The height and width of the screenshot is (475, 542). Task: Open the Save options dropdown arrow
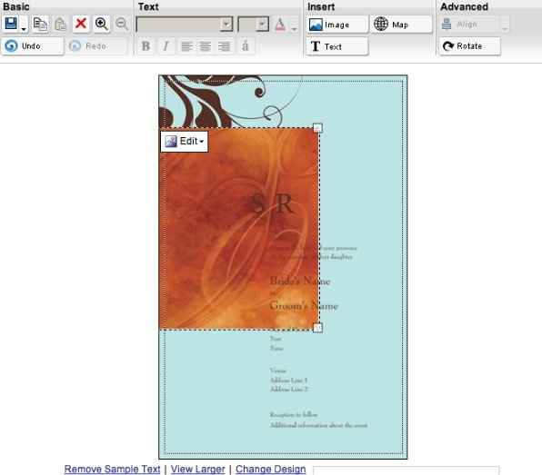(x=24, y=29)
